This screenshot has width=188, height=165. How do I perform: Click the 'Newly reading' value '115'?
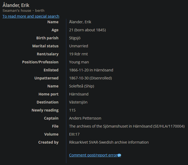point(72,110)
